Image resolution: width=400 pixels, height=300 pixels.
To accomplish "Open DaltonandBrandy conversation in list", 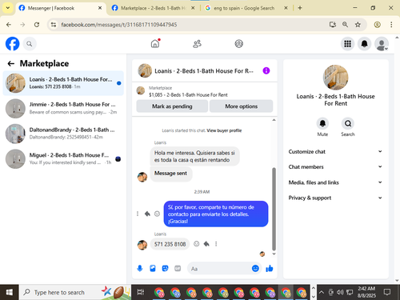I will tap(63, 134).
